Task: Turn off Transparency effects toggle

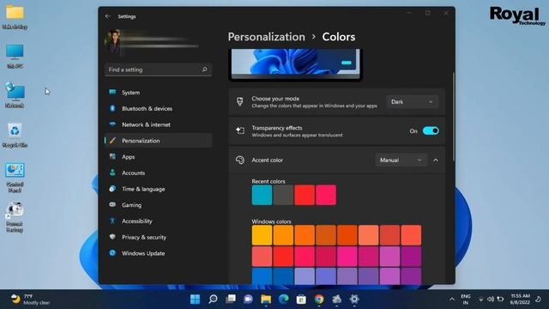Action: tap(431, 130)
